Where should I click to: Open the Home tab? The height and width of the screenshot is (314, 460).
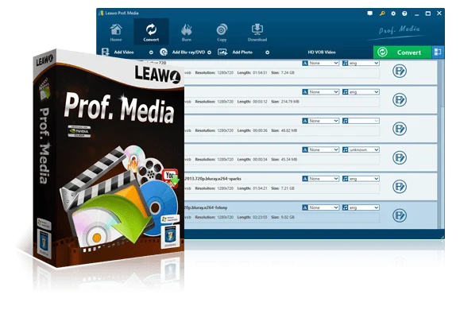[116, 33]
